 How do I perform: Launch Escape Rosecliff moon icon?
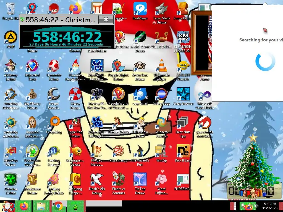point(54,94)
